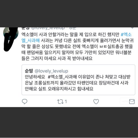
Task: Click the retweet count number 1
Action: [x=66, y=101]
